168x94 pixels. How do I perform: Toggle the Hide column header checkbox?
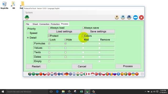pyautogui.click(x=65, y=40)
